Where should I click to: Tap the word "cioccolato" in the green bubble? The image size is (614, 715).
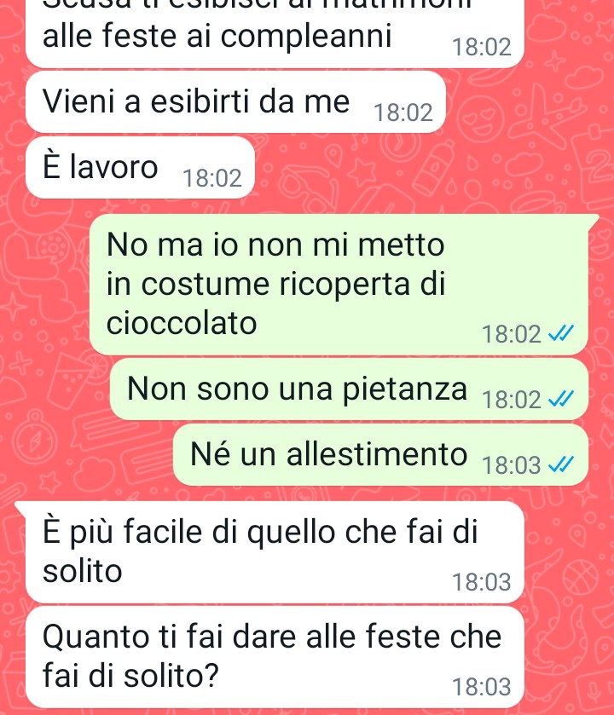[182, 323]
